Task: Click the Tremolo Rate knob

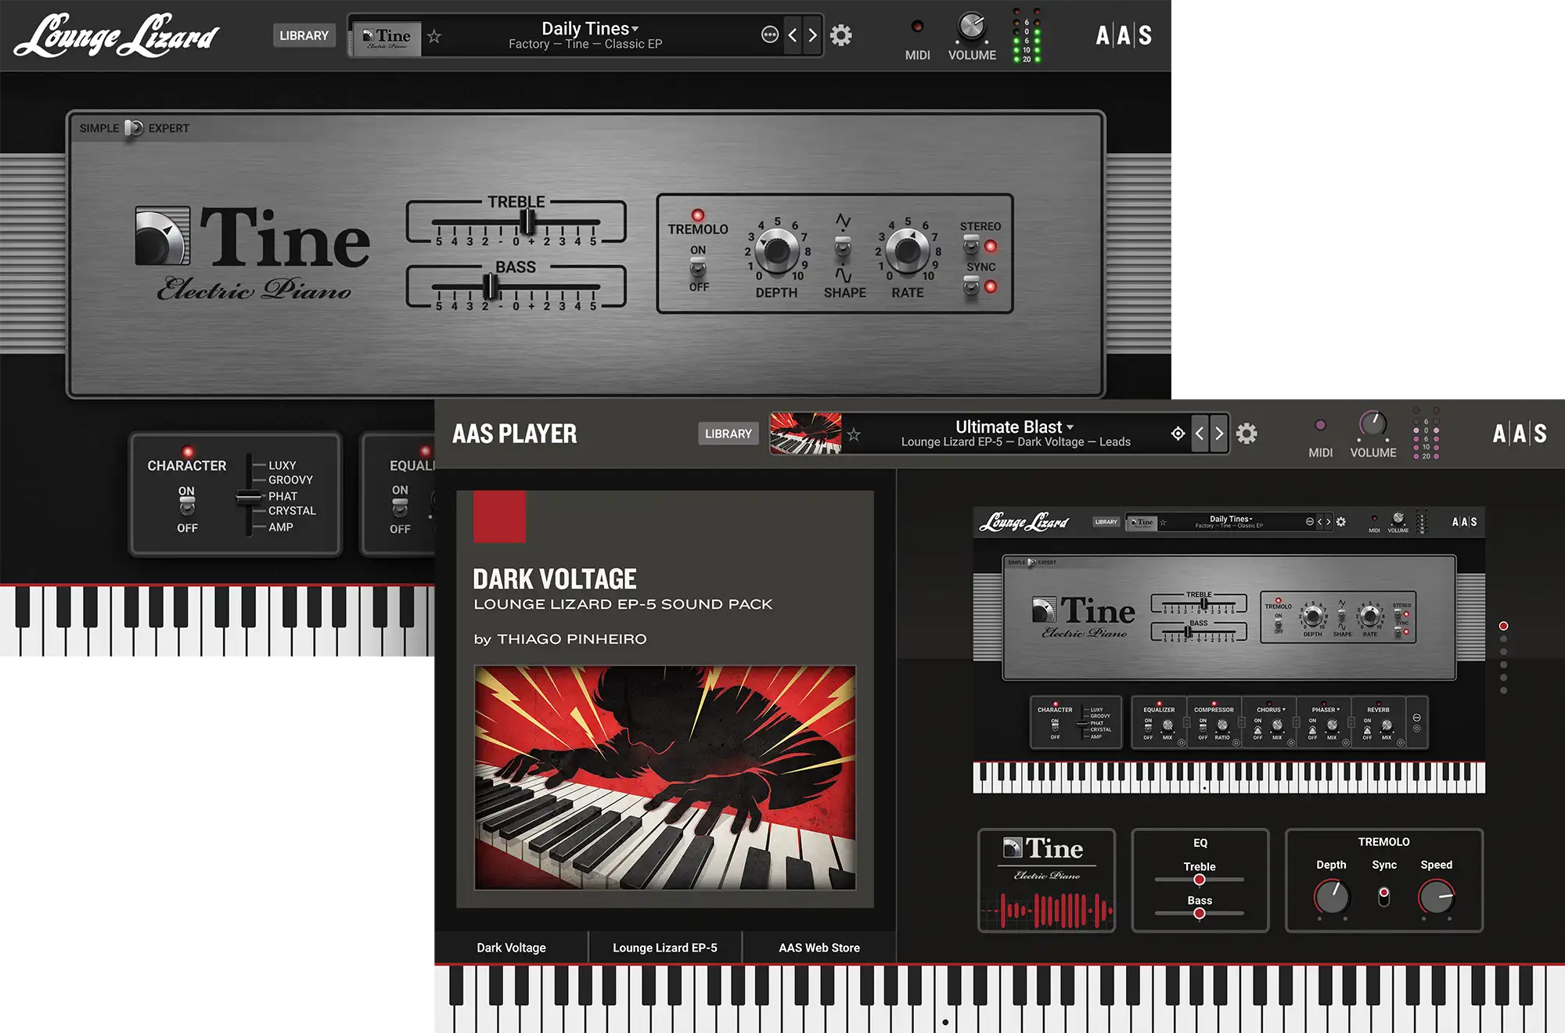Action: click(x=908, y=251)
